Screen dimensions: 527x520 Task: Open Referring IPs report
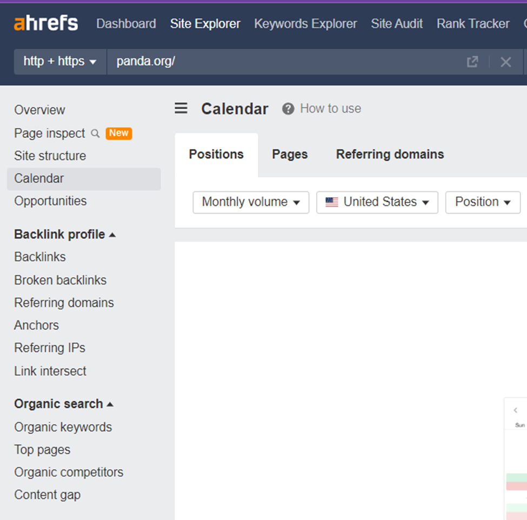coord(50,348)
